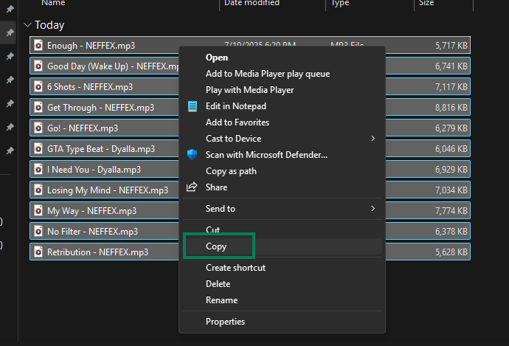Select the file name Get Through - NEFFEX.mp3

tap(100, 108)
